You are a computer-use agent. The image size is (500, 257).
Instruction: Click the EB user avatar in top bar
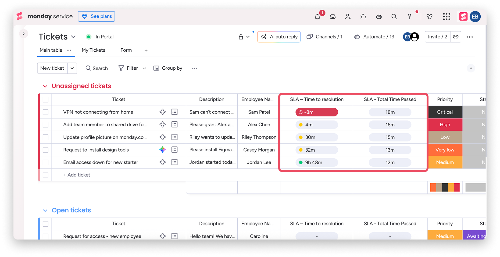point(475,17)
